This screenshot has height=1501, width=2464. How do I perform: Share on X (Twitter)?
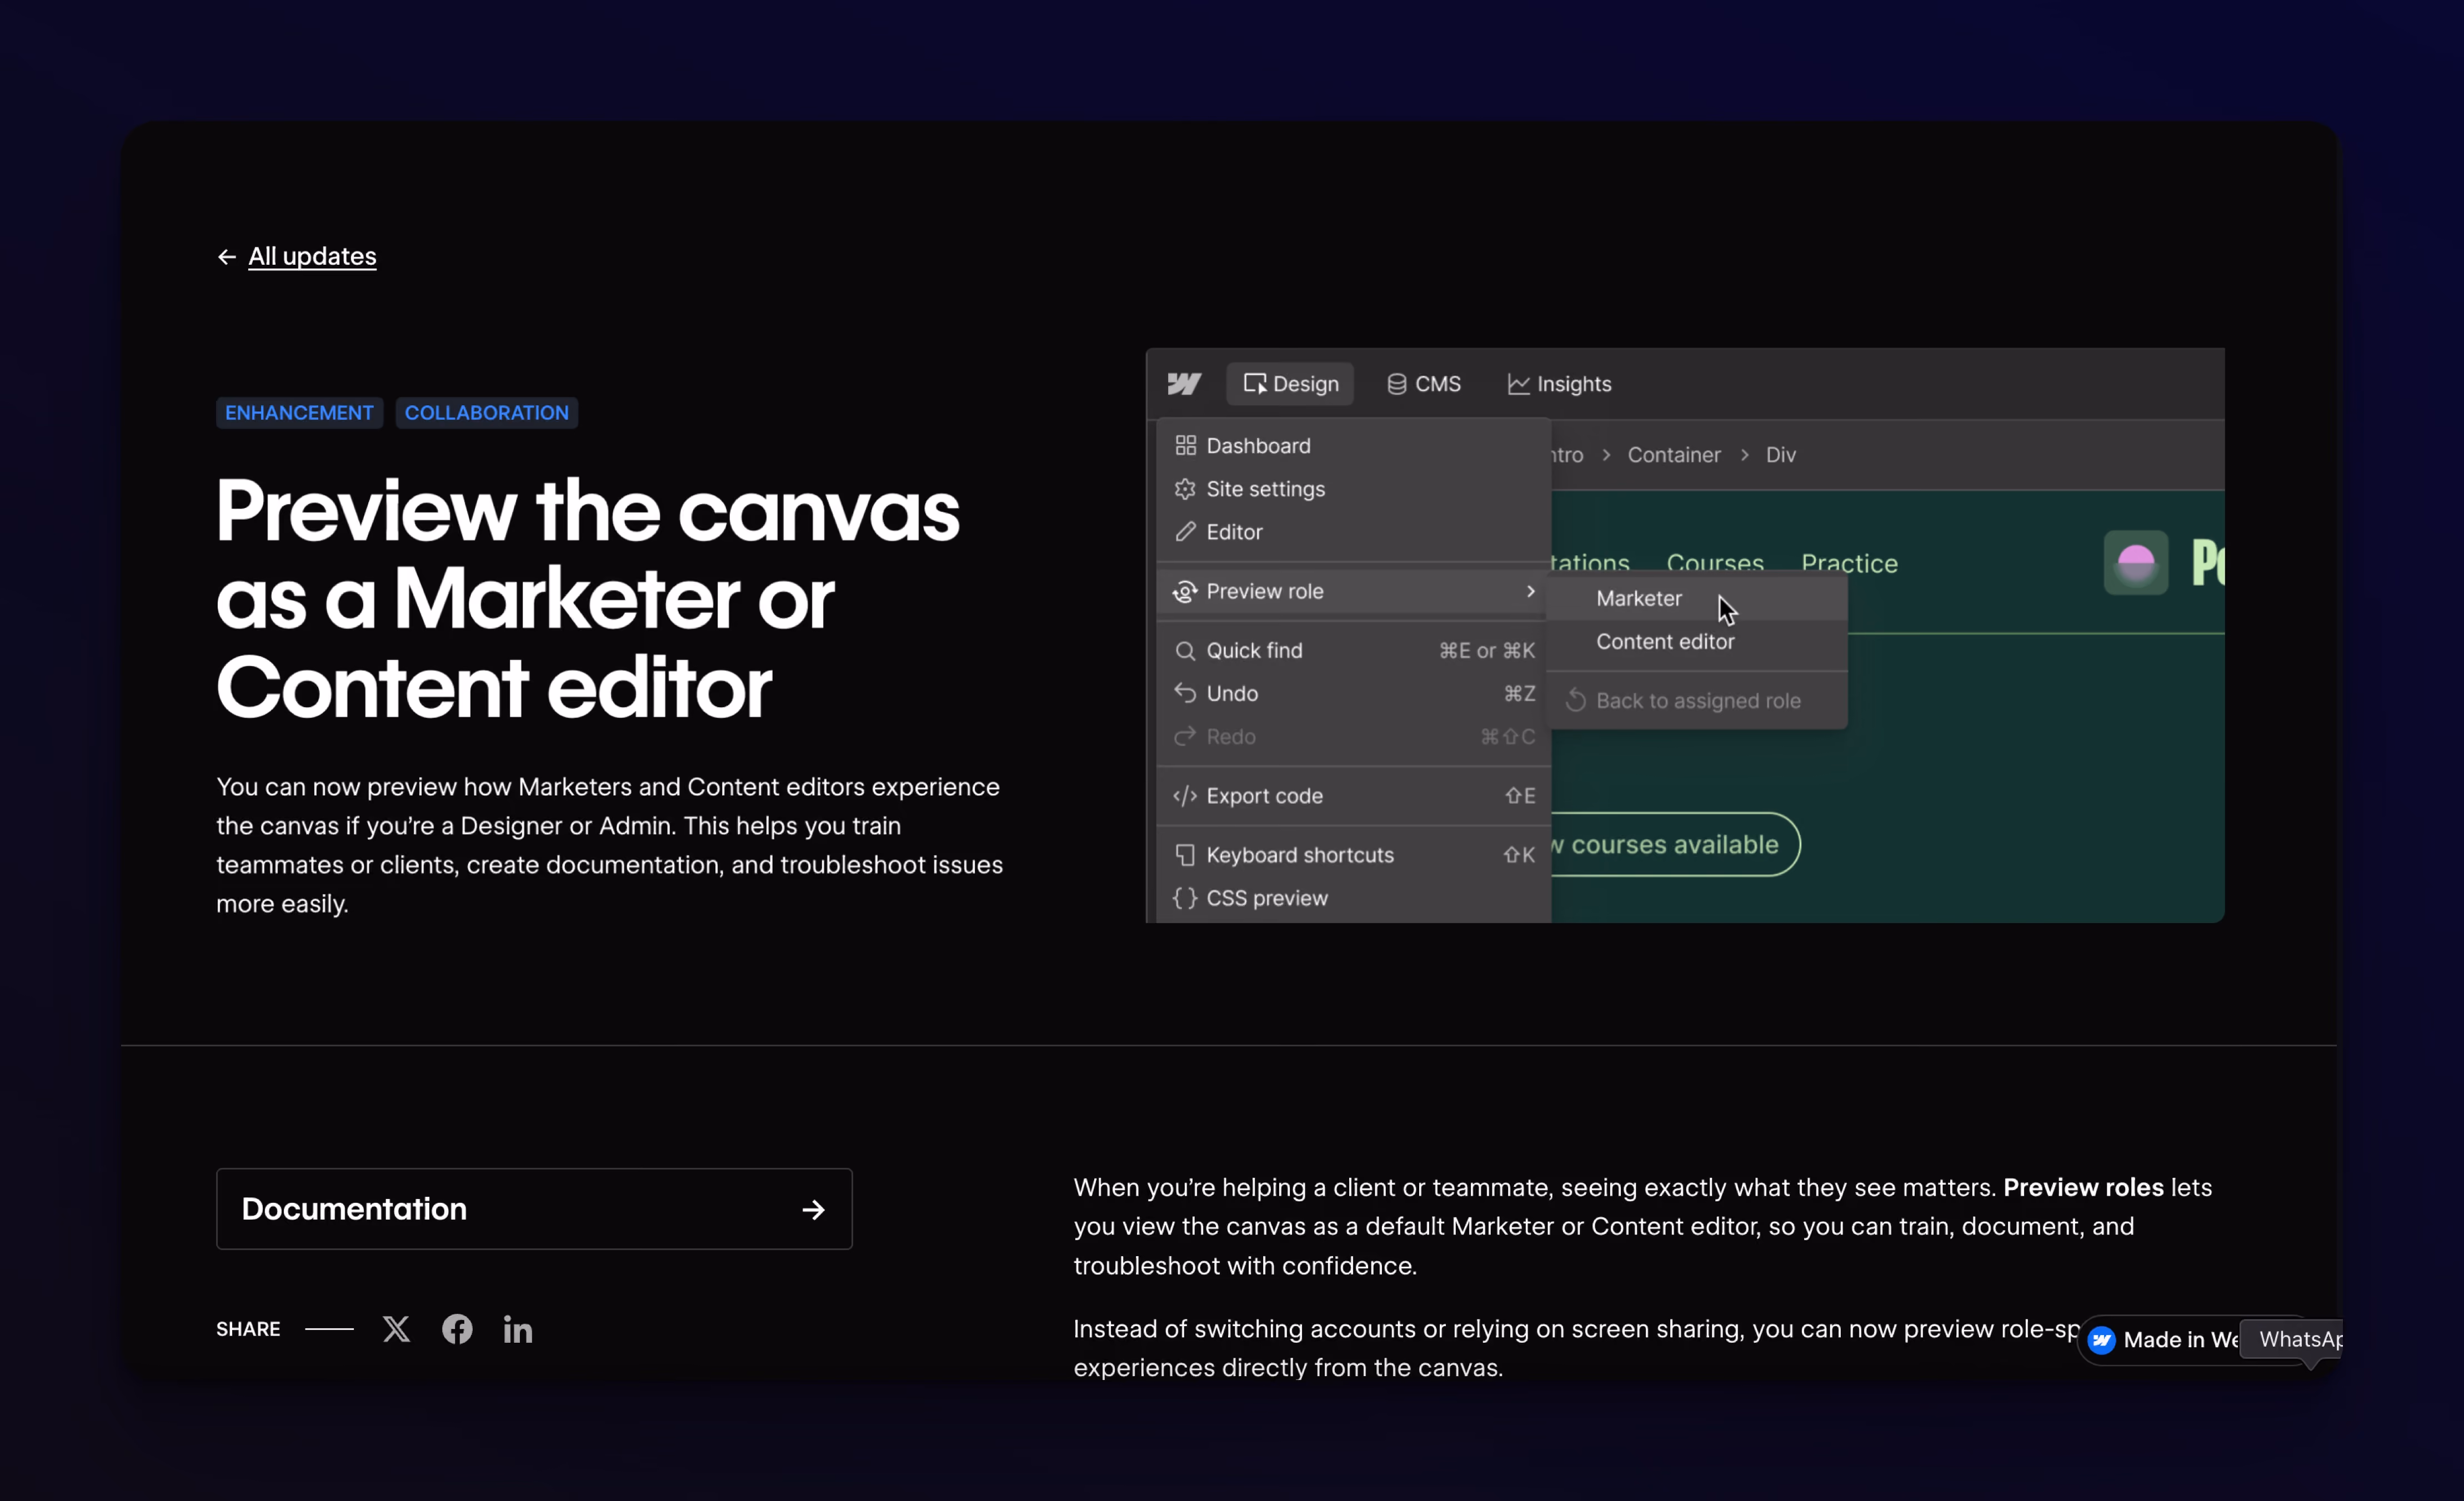[x=396, y=1328]
